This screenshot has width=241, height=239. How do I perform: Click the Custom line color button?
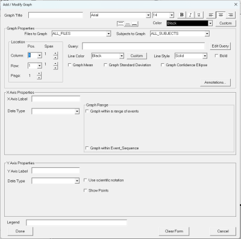[137, 56]
